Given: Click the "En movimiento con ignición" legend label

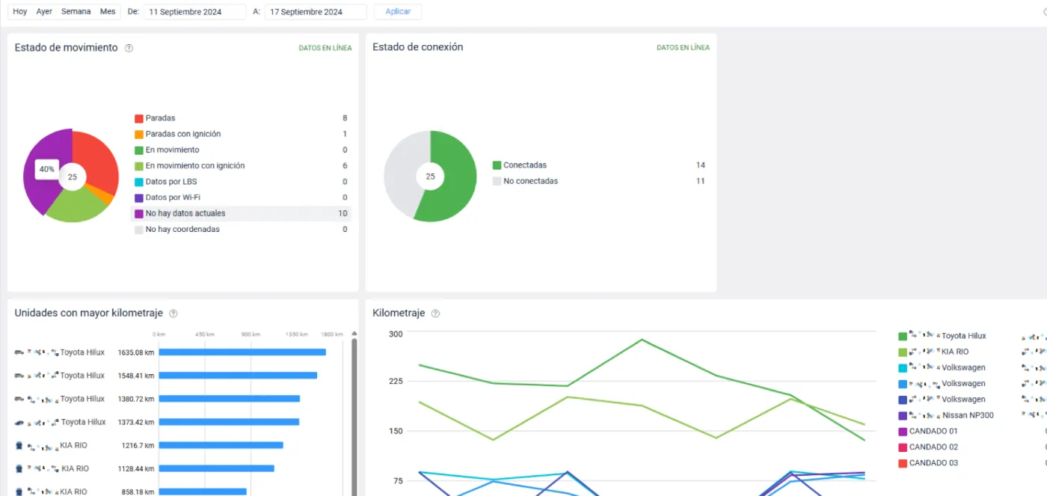Looking at the screenshot, I should pos(195,166).
